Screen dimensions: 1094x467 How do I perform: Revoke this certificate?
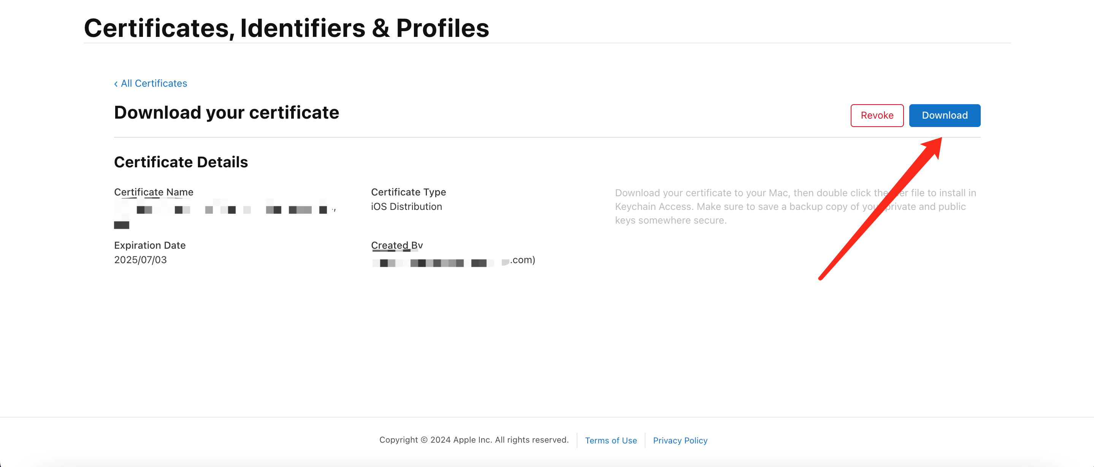[877, 115]
